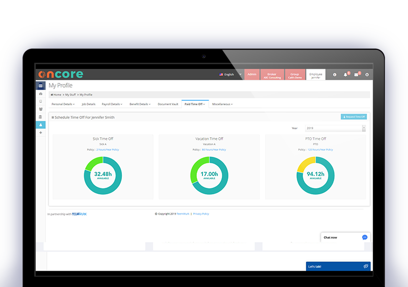This screenshot has width=408, height=287.
Task: Open the messages envelope icon
Action: click(x=356, y=75)
